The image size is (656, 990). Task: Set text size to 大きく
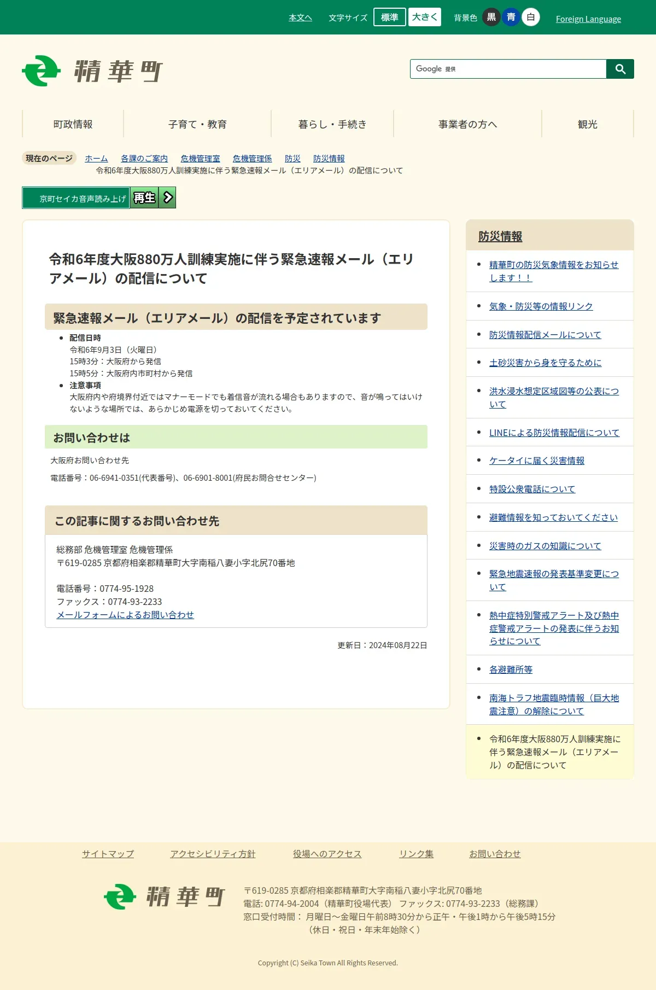tap(425, 17)
